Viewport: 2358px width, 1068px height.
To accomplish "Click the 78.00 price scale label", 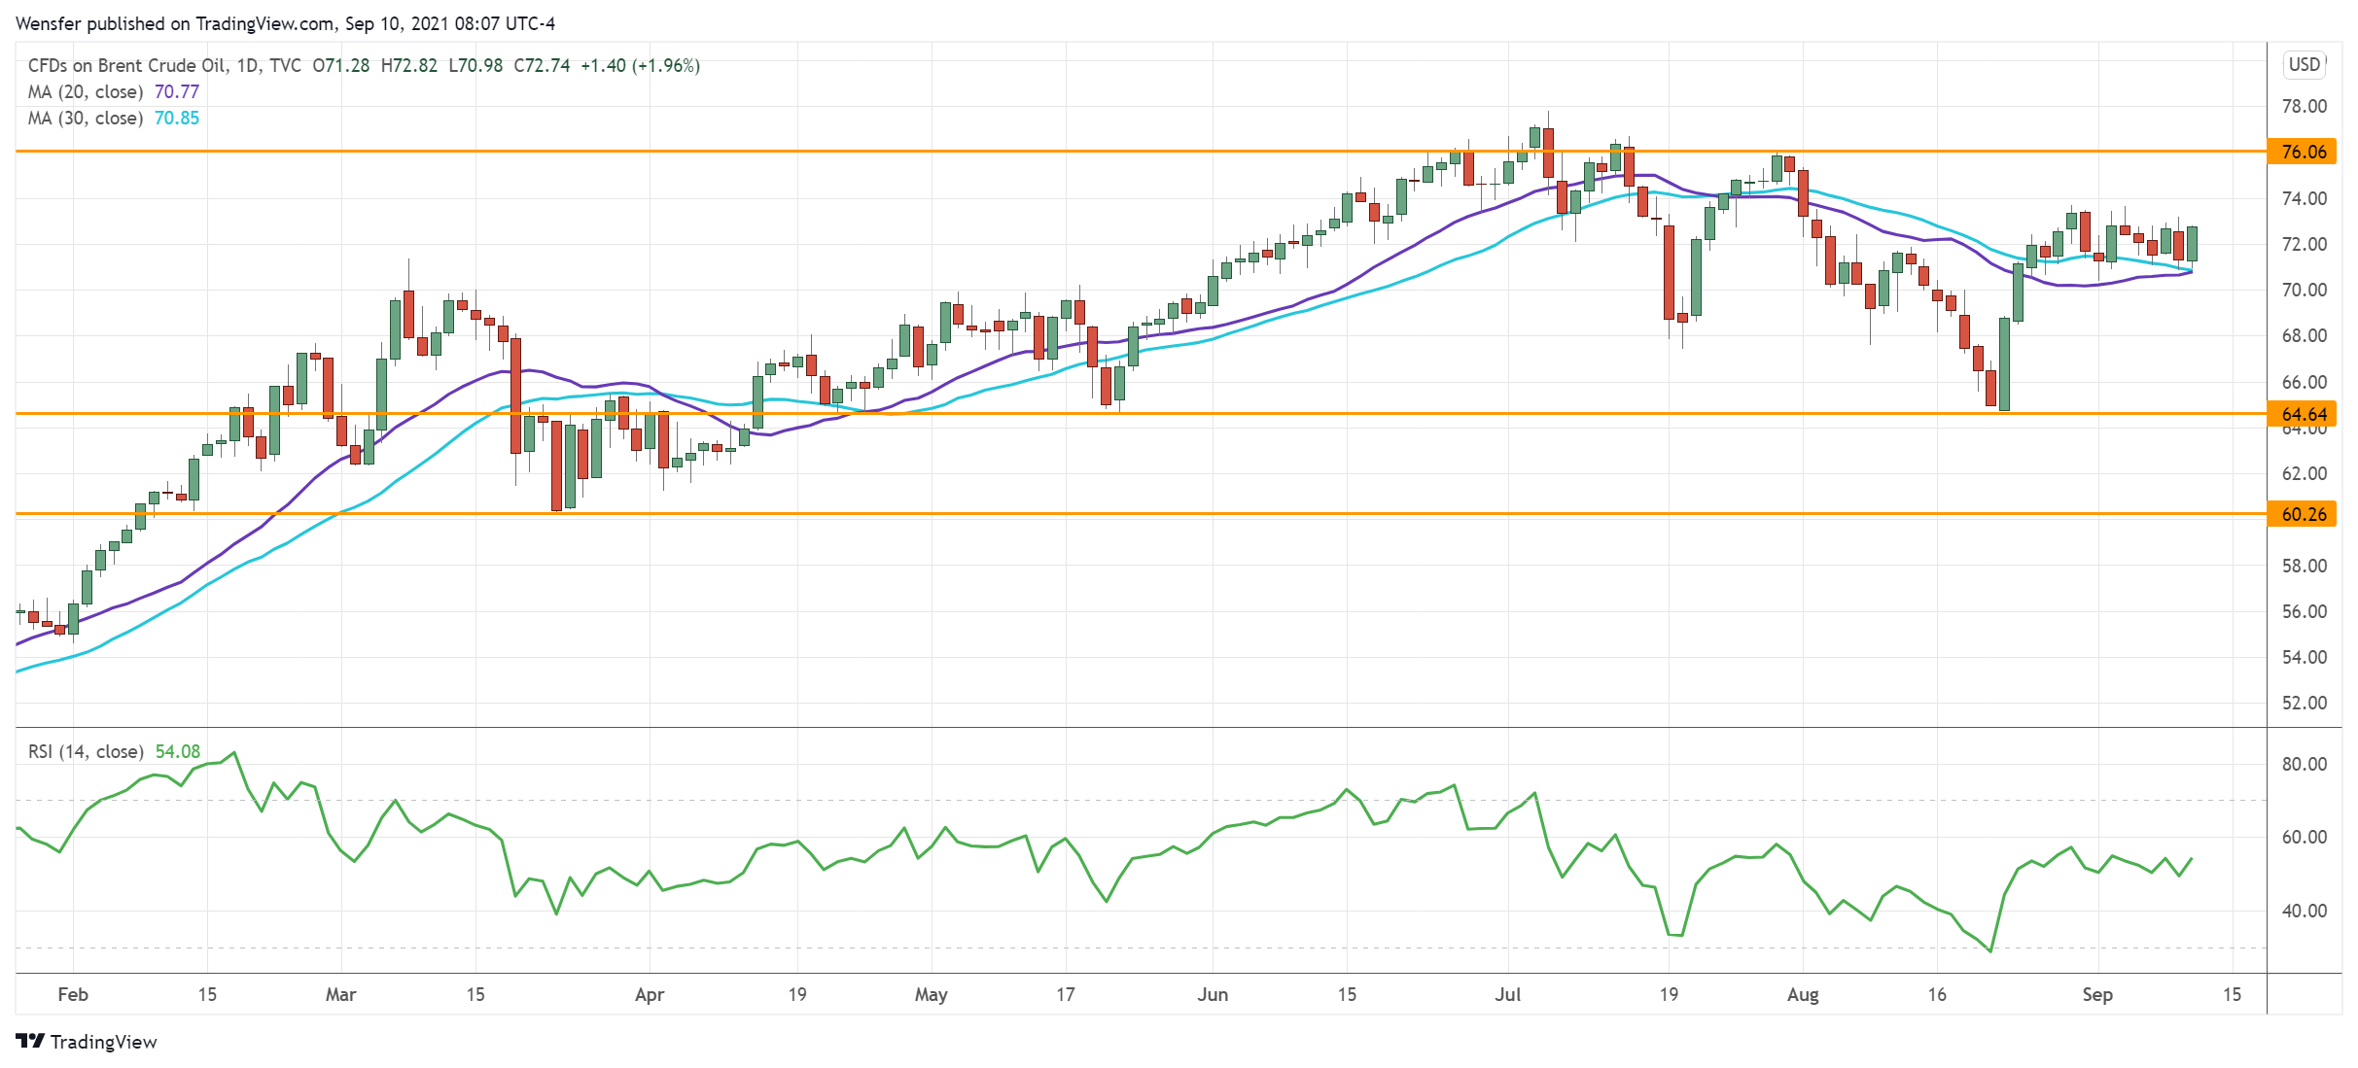I will [2304, 106].
